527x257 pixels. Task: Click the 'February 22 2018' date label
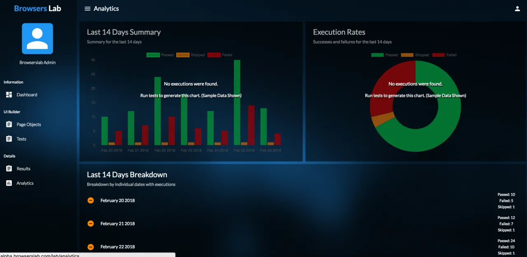[118, 247]
